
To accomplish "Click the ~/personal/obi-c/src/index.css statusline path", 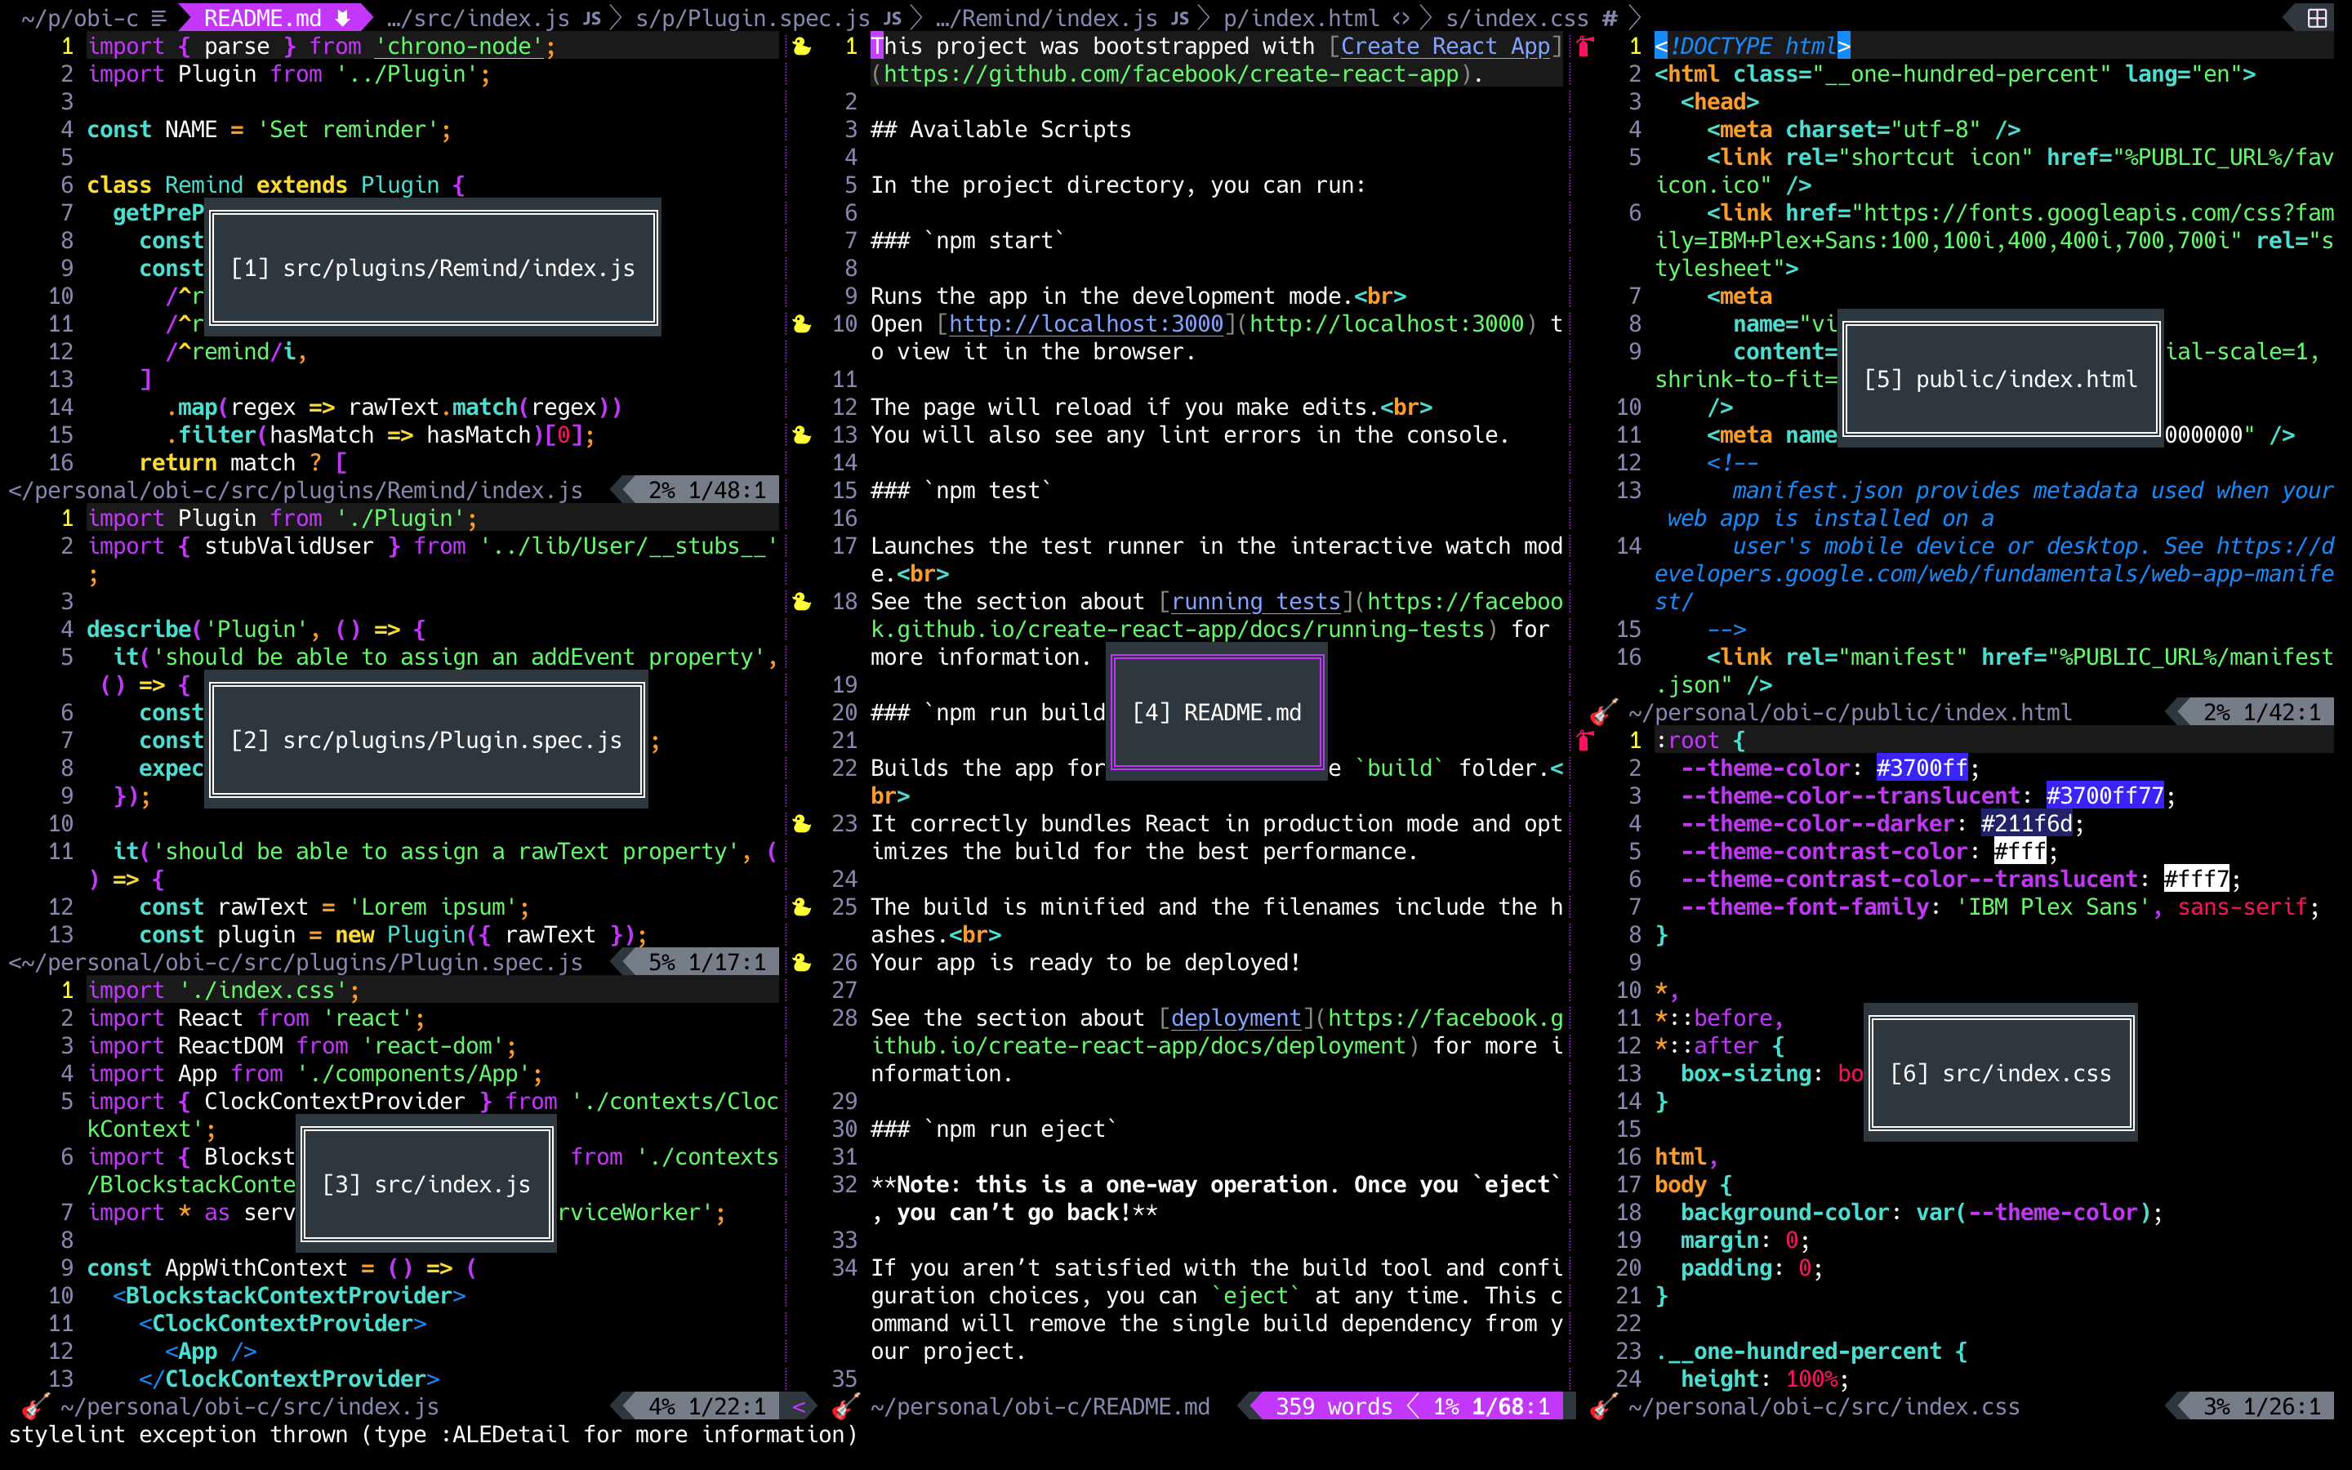I will [1824, 1405].
